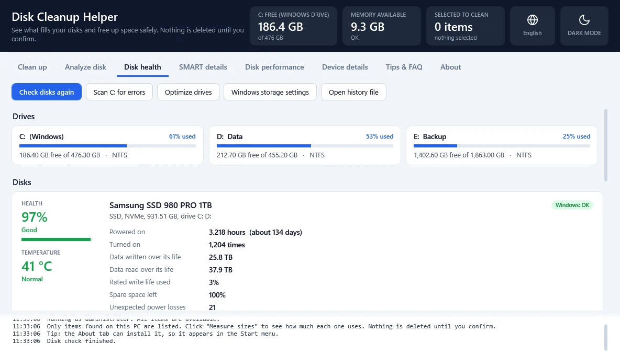Click the "97%" health value
This screenshot has width=620, height=355.
35,217
